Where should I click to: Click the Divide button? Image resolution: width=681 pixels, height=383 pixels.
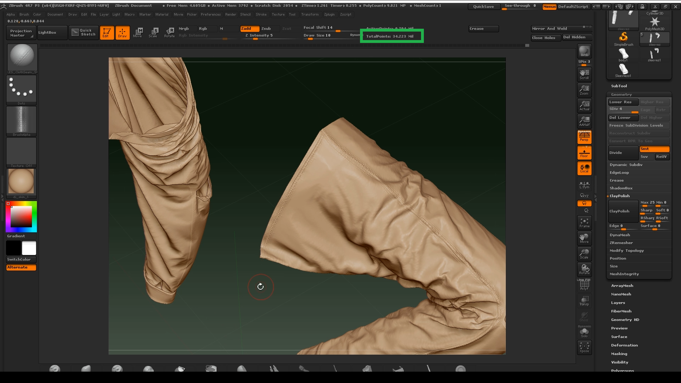623,153
